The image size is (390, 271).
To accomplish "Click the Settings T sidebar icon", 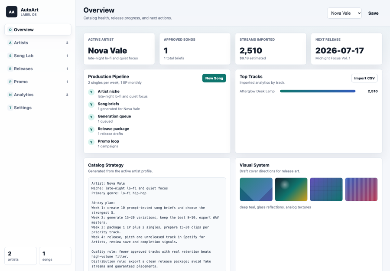I will (x=10, y=108).
